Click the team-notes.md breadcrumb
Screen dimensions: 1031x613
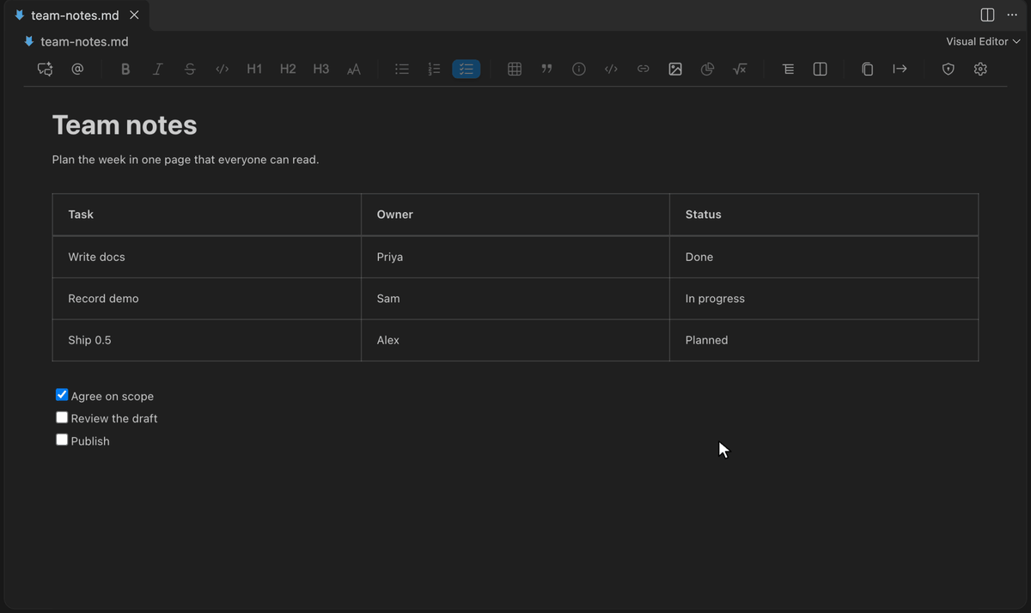tap(84, 41)
